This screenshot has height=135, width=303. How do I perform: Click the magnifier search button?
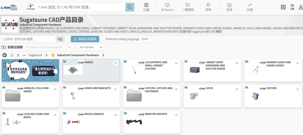(130, 7)
